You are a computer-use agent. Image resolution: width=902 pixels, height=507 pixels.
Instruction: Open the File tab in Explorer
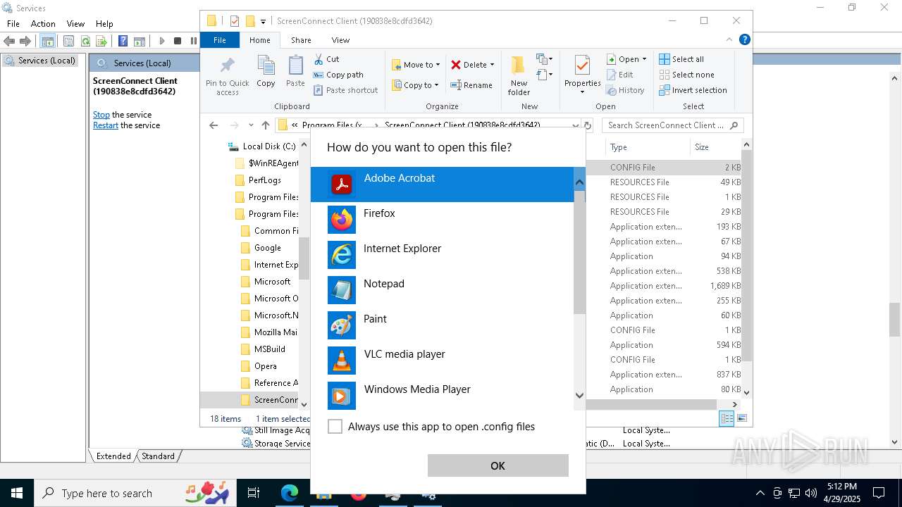(x=220, y=40)
